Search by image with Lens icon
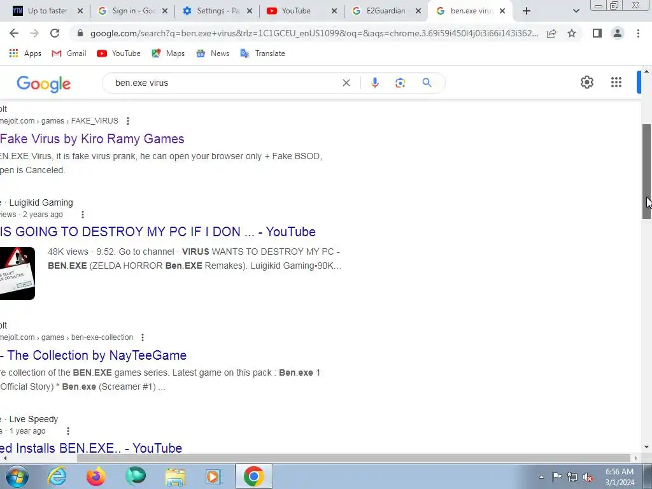The width and height of the screenshot is (652, 489). pos(400,83)
